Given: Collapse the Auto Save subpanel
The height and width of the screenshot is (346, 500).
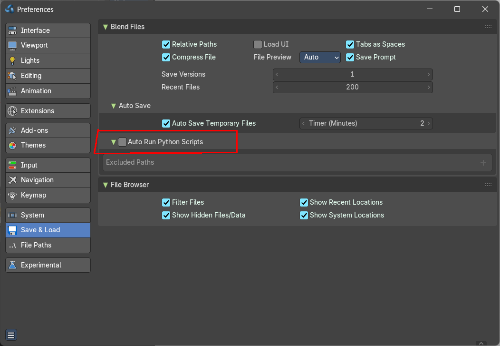Looking at the screenshot, I should coord(113,106).
